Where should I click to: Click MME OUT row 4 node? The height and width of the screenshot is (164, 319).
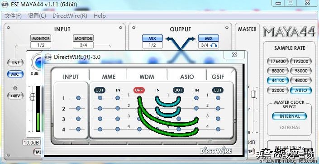tap(100, 129)
